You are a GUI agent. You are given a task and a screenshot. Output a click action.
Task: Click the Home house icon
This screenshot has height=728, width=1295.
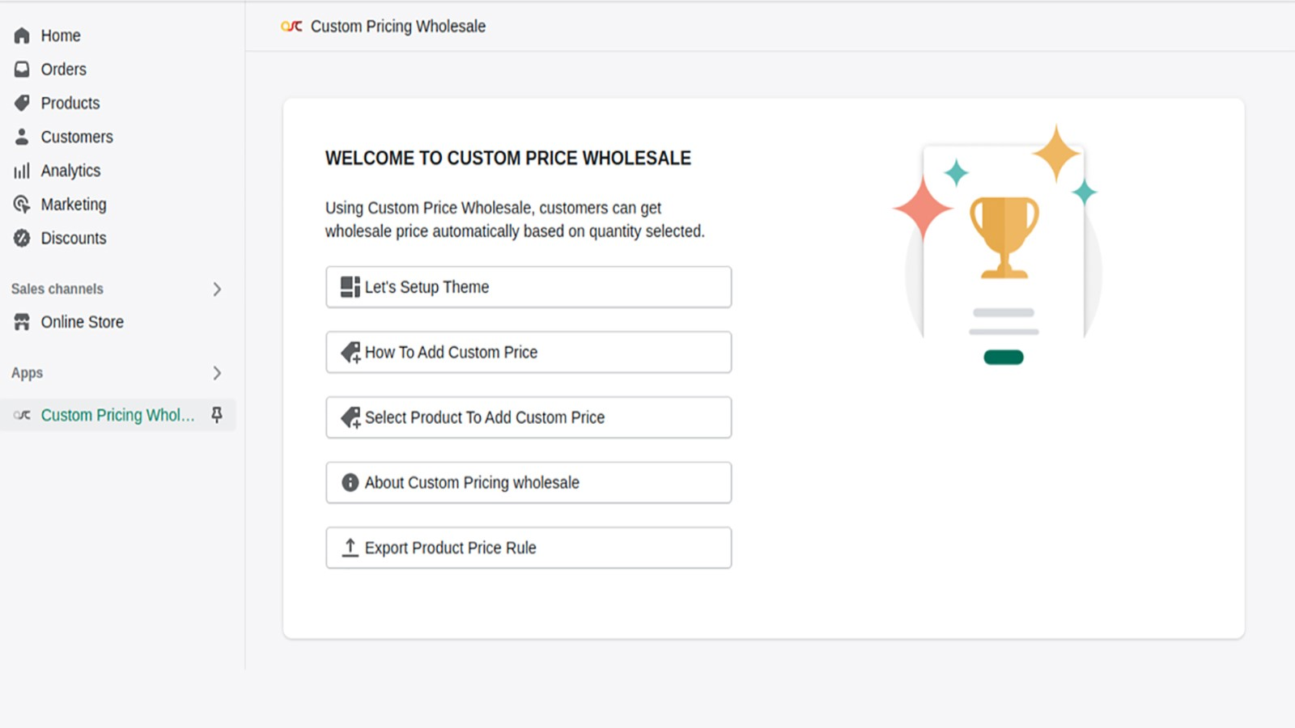pyautogui.click(x=22, y=36)
